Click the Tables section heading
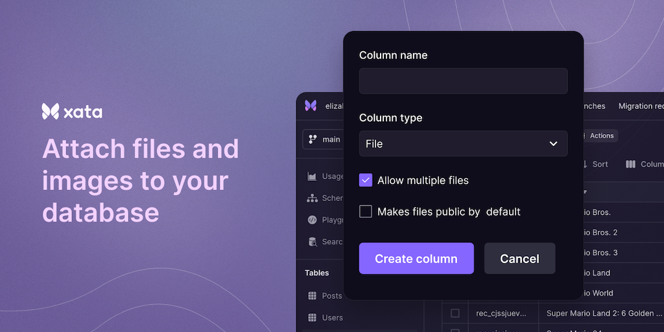 click(316, 273)
